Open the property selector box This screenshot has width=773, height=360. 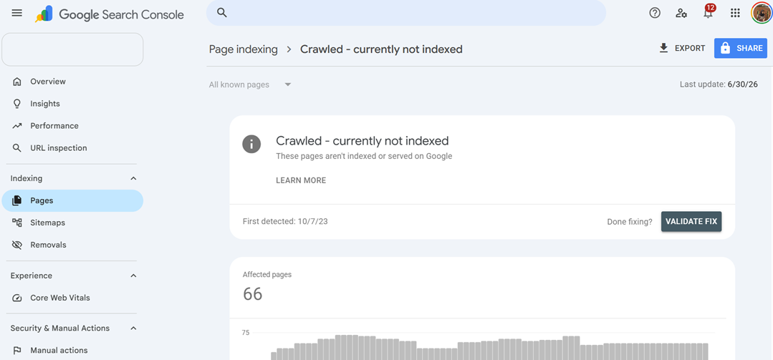click(x=72, y=49)
